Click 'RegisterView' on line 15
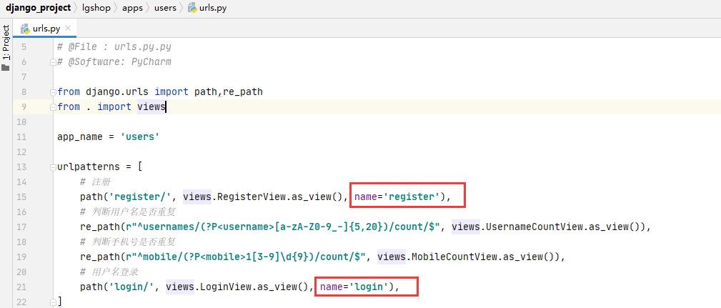Viewport: 721px width, 308px height. pyautogui.click(x=251, y=197)
